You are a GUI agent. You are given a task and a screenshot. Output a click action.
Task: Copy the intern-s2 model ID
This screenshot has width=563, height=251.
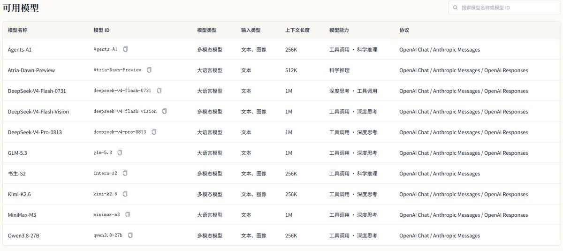(x=125, y=173)
